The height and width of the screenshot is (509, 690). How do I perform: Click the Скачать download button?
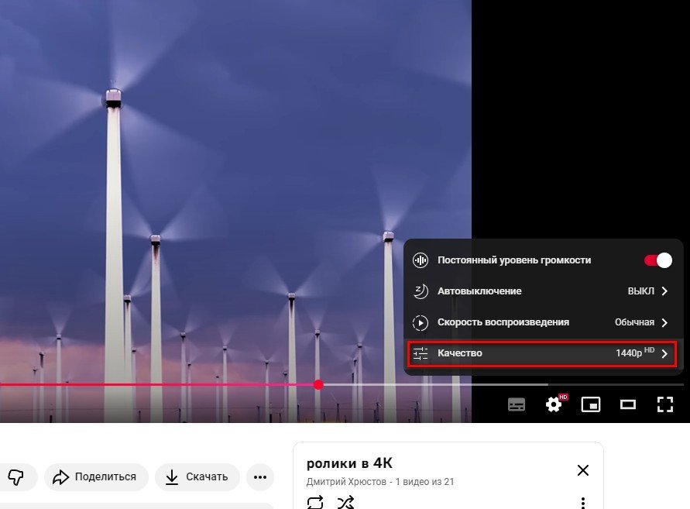click(x=197, y=477)
